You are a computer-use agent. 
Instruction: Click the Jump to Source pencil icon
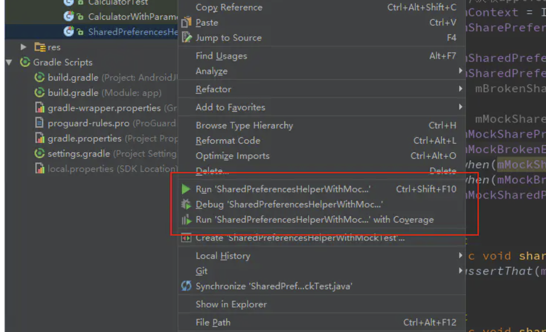(186, 38)
